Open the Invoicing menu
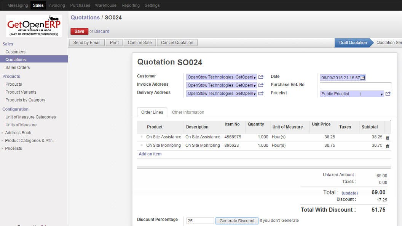402x226 pixels. pos(56,5)
